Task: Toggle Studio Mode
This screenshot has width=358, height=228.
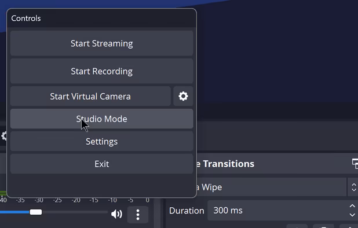Action: pyautogui.click(x=101, y=119)
